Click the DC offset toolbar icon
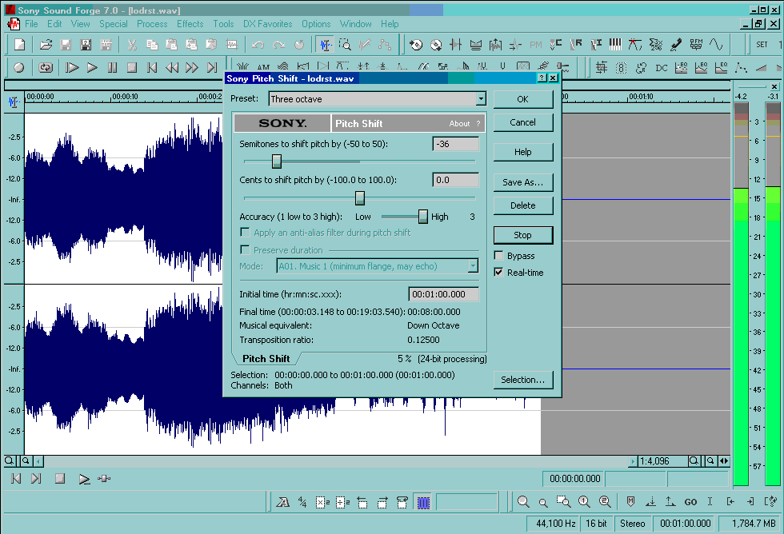Viewport: 784px width, 534px height. coord(662,68)
